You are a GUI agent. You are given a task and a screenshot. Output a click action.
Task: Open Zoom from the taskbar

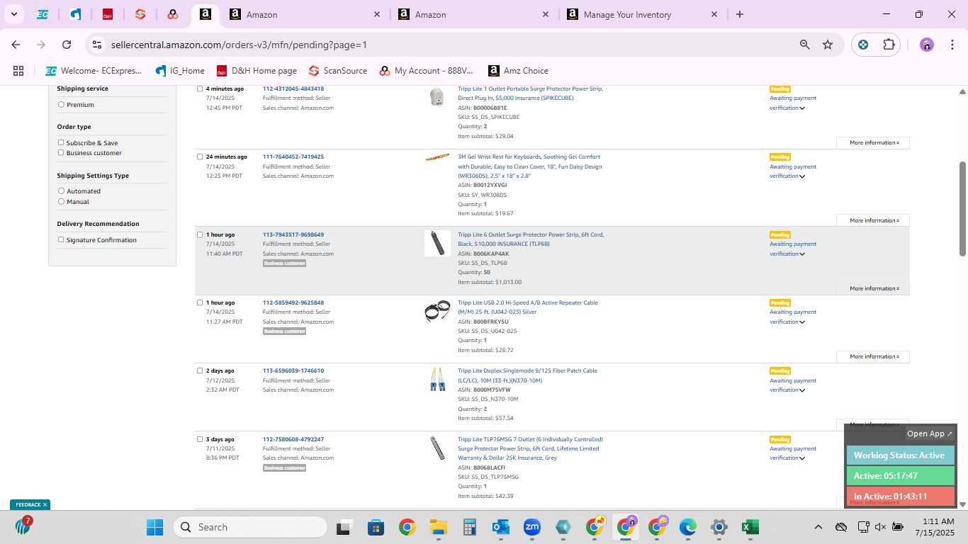click(532, 527)
